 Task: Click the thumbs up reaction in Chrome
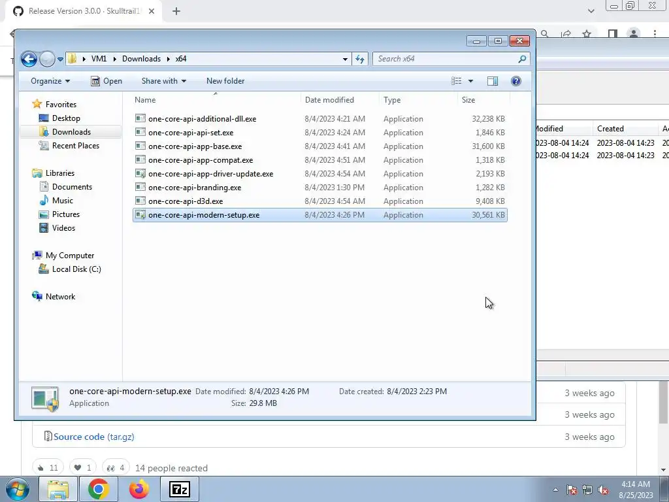click(x=48, y=468)
